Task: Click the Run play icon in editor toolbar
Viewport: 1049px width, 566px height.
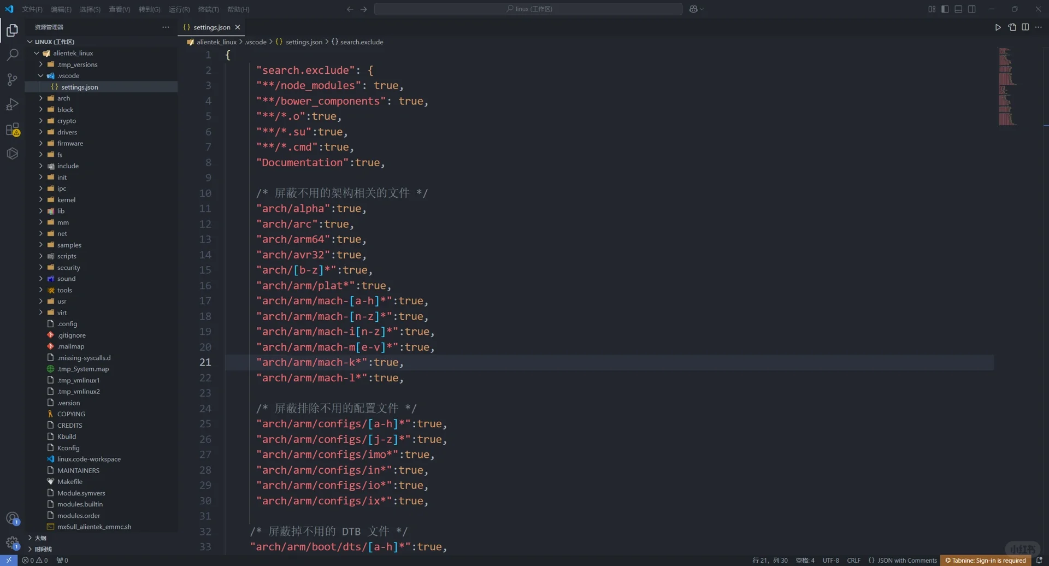Action: pyautogui.click(x=998, y=27)
